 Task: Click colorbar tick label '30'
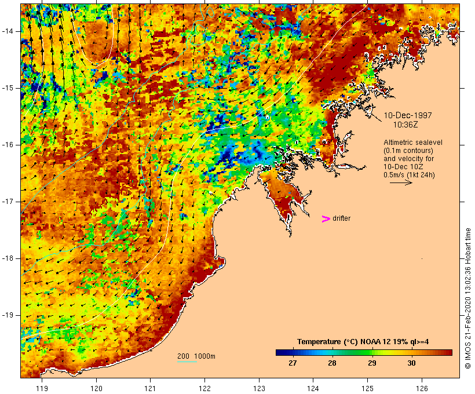(411, 363)
